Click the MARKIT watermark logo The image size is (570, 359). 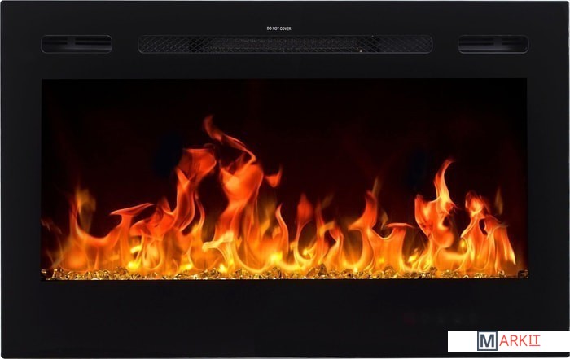[x=509, y=341]
